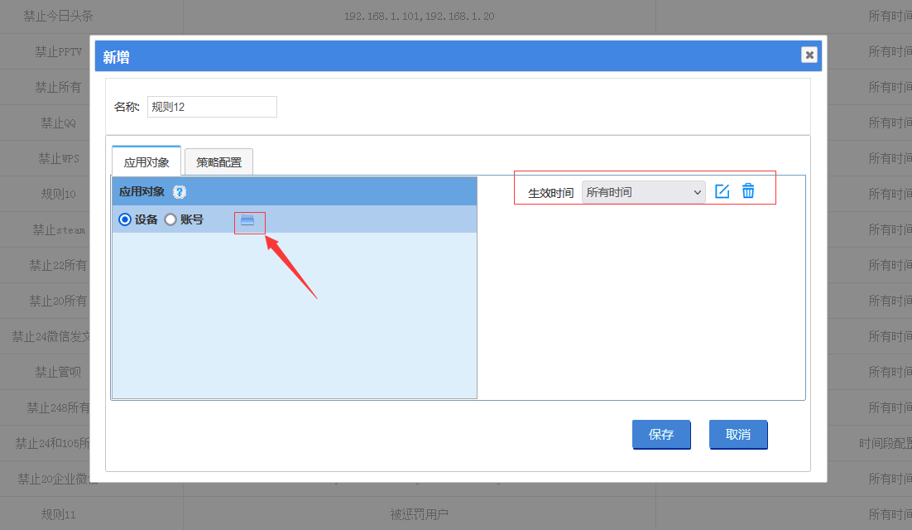This screenshot has width=912, height=530.
Task: Click the 取消 button
Action: (x=738, y=435)
